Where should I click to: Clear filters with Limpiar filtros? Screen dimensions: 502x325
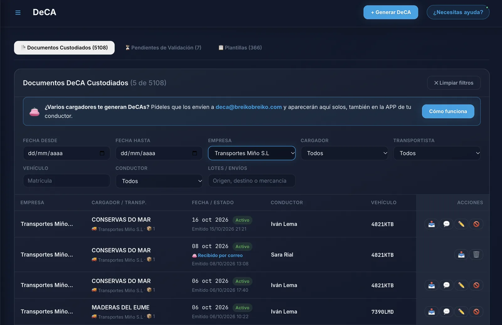(x=454, y=83)
